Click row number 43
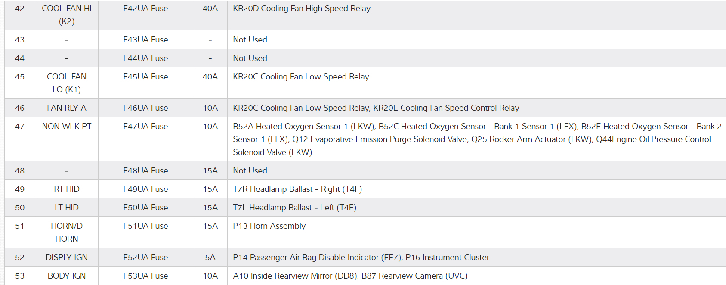 [x=20, y=40]
